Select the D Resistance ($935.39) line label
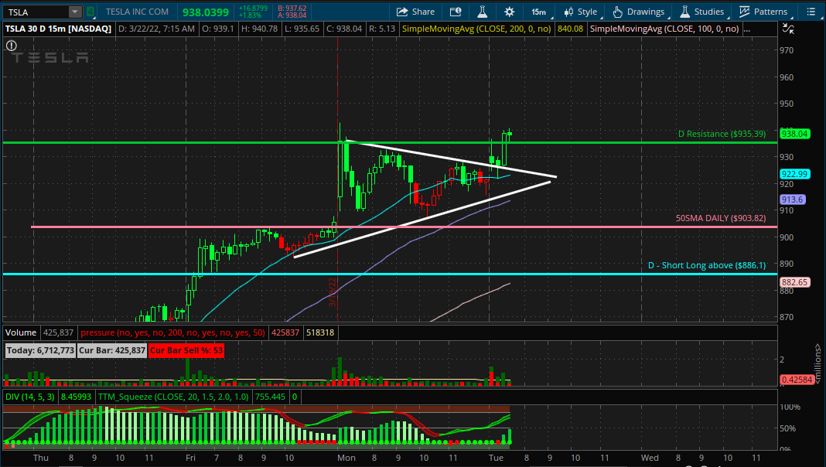The image size is (826, 467). pyautogui.click(x=722, y=134)
